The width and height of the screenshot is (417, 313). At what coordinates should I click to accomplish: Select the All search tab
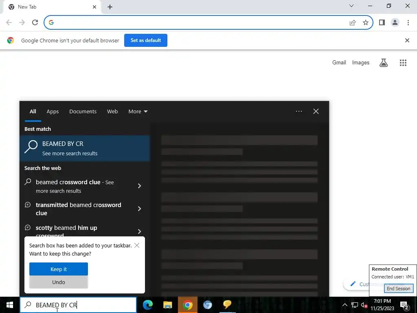pos(33,112)
